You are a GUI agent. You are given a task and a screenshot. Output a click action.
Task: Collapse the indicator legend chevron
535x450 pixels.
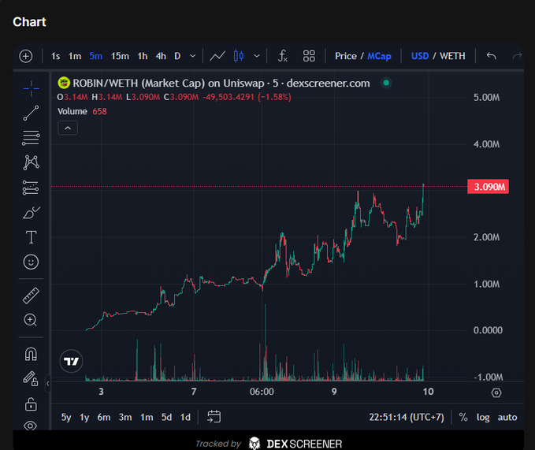68,128
